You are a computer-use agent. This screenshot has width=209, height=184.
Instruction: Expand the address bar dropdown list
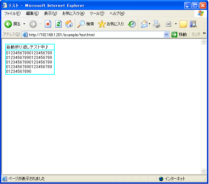tap(166, 35)
